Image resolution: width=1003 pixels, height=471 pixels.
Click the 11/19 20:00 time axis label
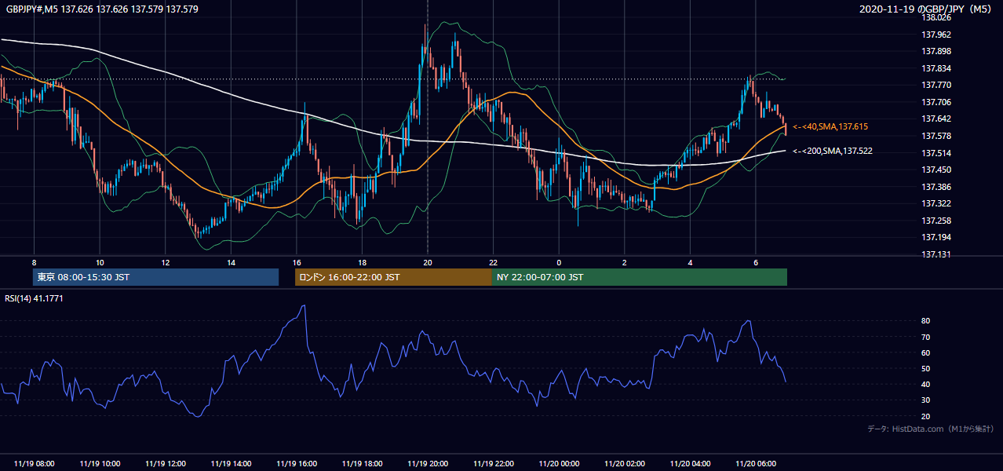pyautogui.click(x=428, y=464)
